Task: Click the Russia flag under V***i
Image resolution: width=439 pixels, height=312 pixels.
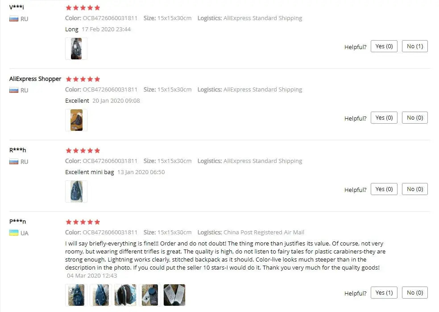Action: (x=14, y=19)
